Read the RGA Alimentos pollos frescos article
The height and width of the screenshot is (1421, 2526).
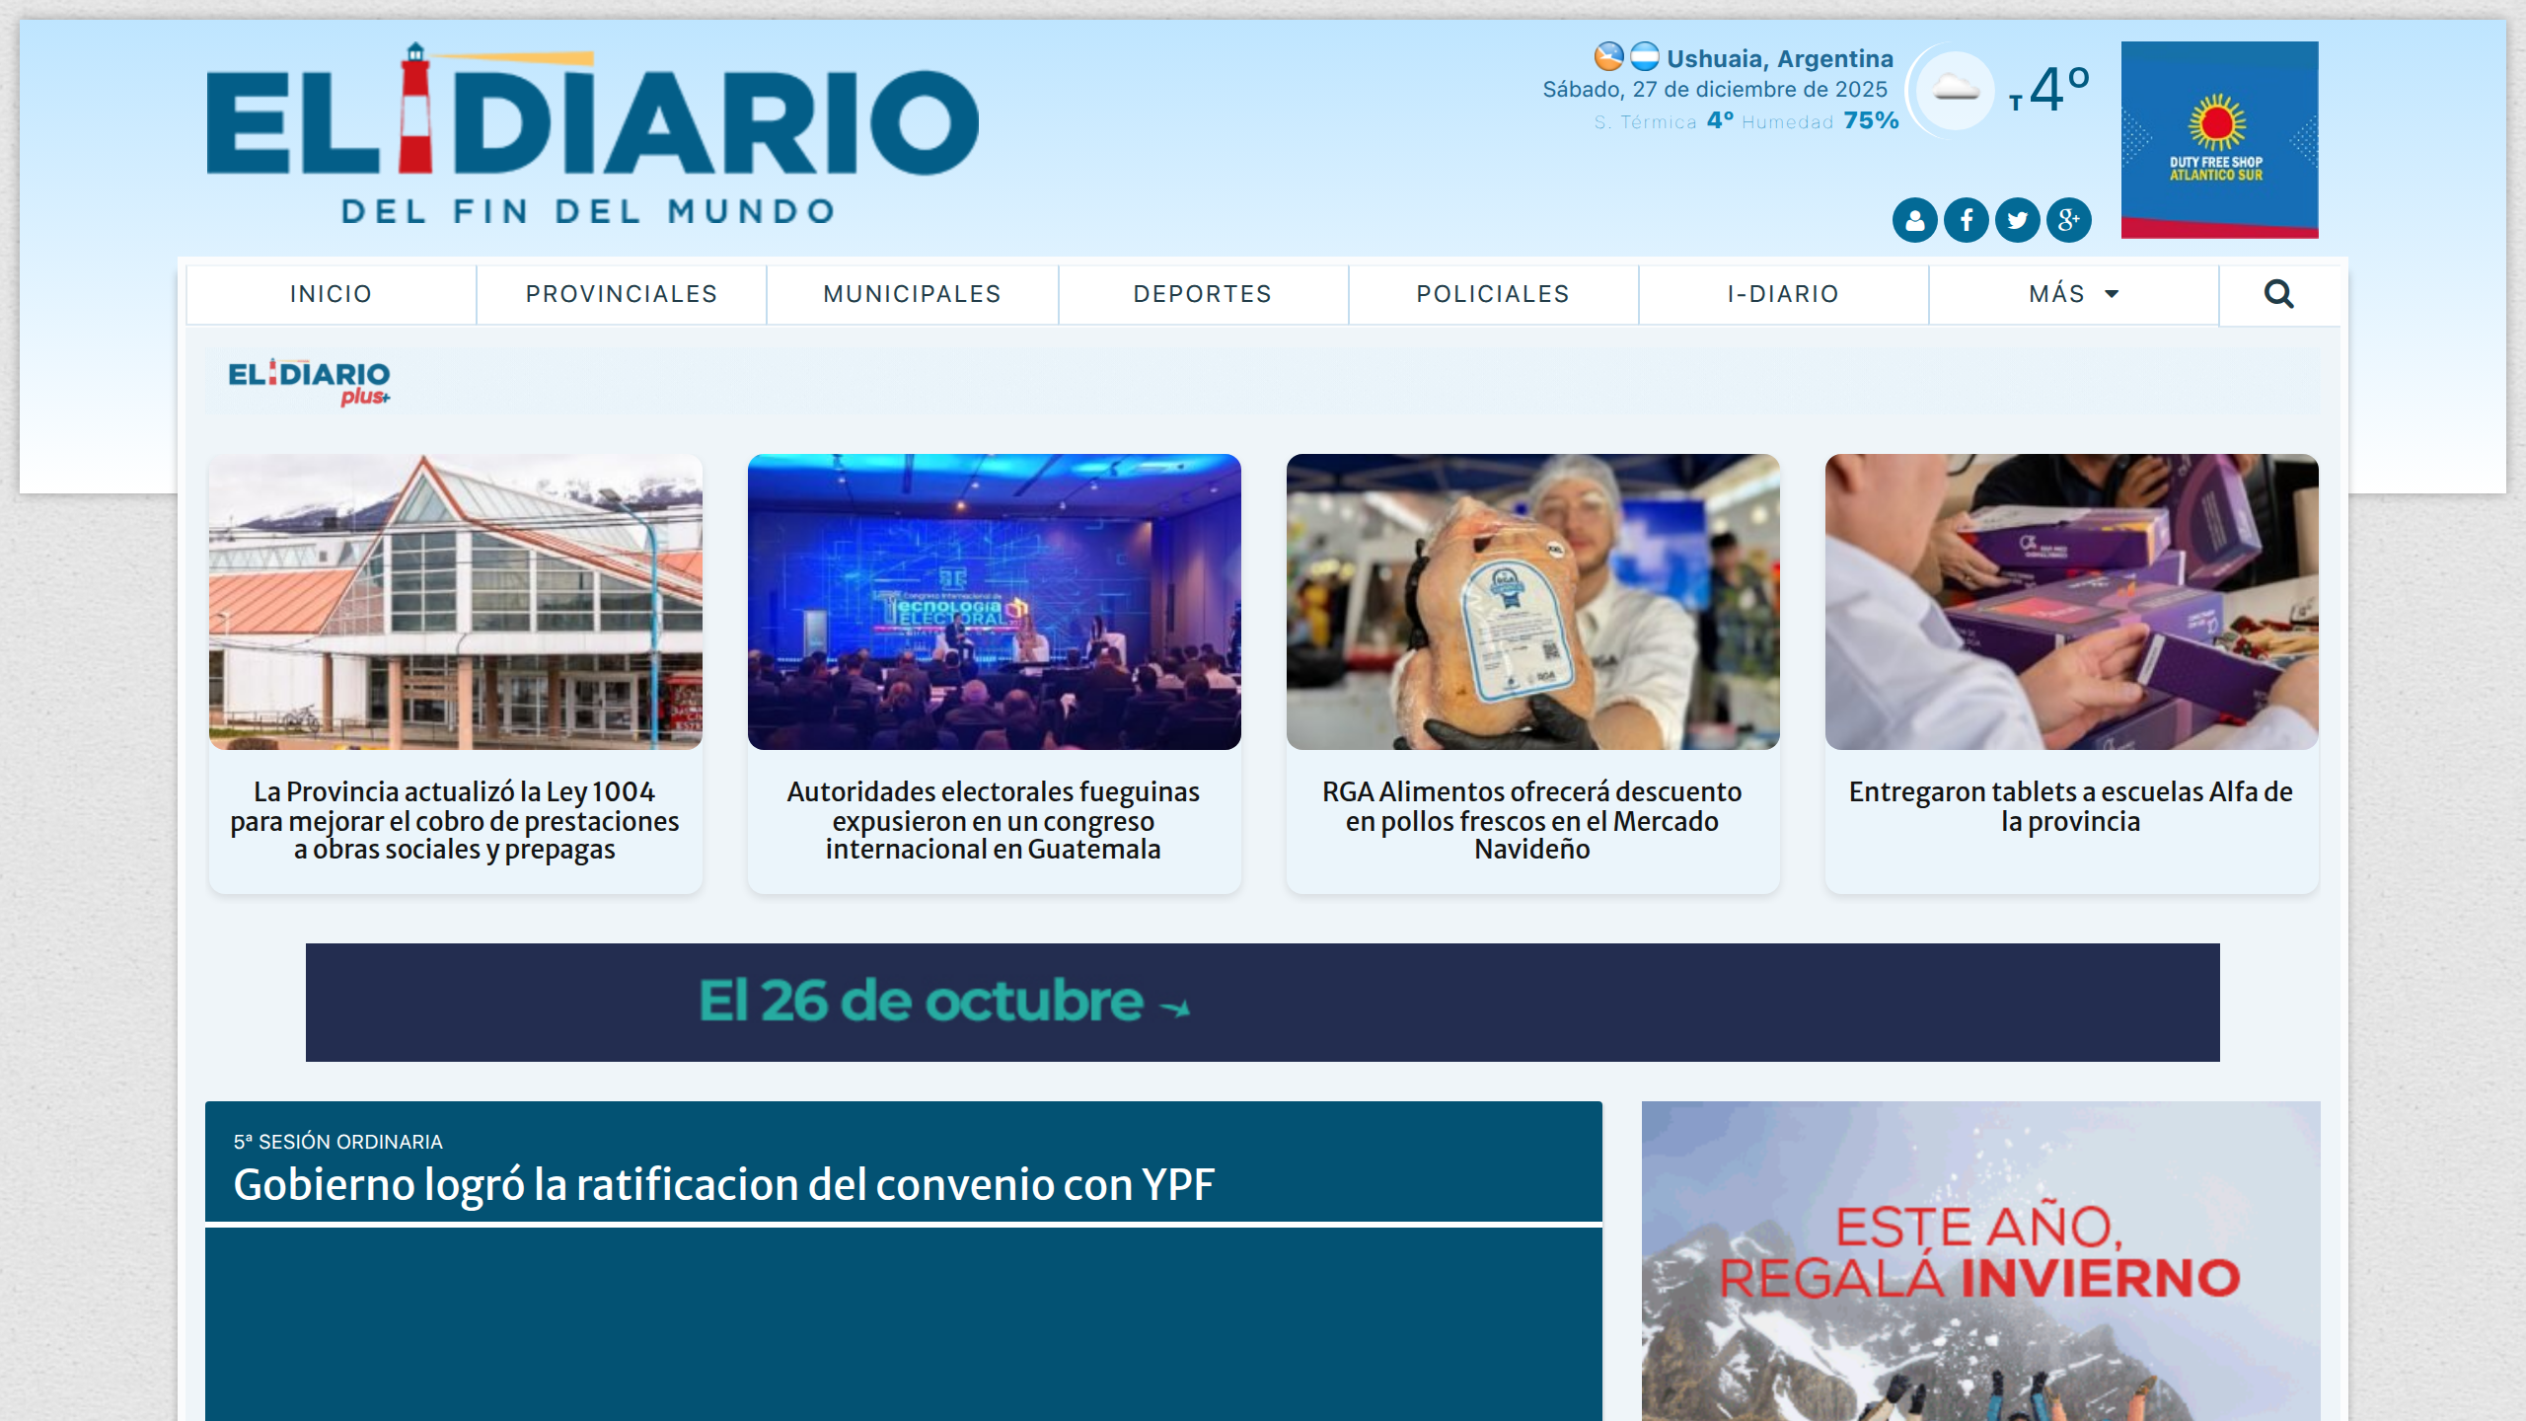1530,820
